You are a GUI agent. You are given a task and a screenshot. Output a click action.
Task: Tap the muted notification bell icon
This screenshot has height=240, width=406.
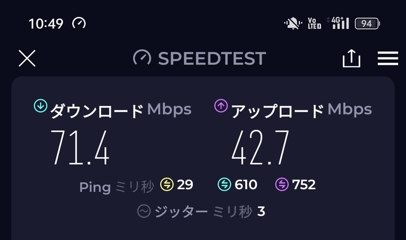(x=292, y=23)
